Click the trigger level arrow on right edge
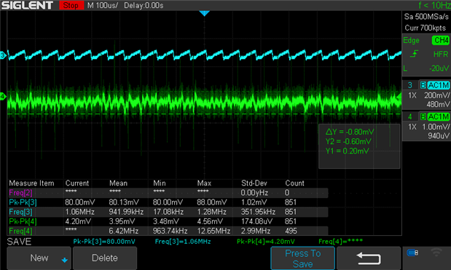The height and width of the screenshot is (270, 451). point(399,97)
